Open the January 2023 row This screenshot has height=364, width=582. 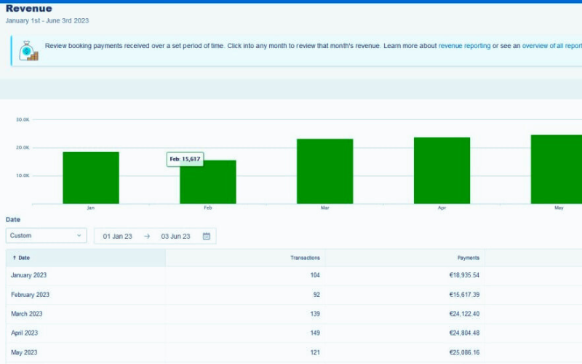pos(30,276)
